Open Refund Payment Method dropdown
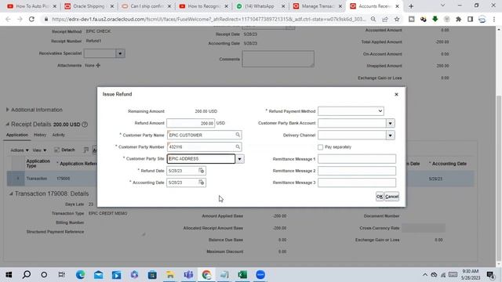Image resolution: width=502 pixels, height=282 pixels. pos(351,111)
